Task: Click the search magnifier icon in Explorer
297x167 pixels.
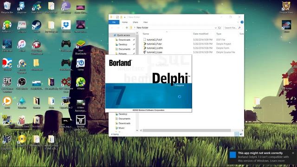Action: click(x=239, y=28)
